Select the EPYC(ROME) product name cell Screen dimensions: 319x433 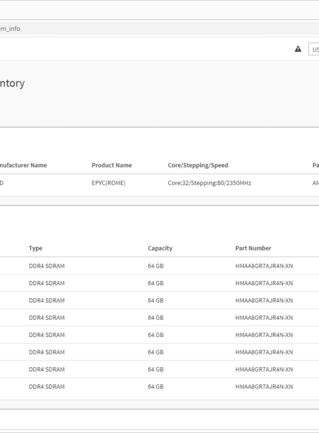pyautogui.click(x=108, y=183)
